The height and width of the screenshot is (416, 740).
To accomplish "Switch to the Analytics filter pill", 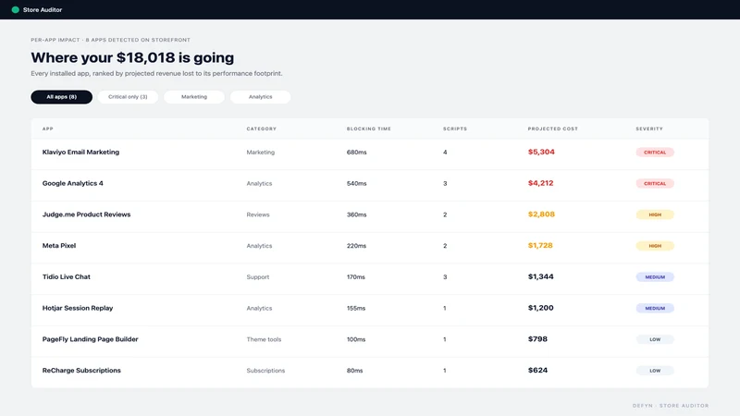I will 261,97.
